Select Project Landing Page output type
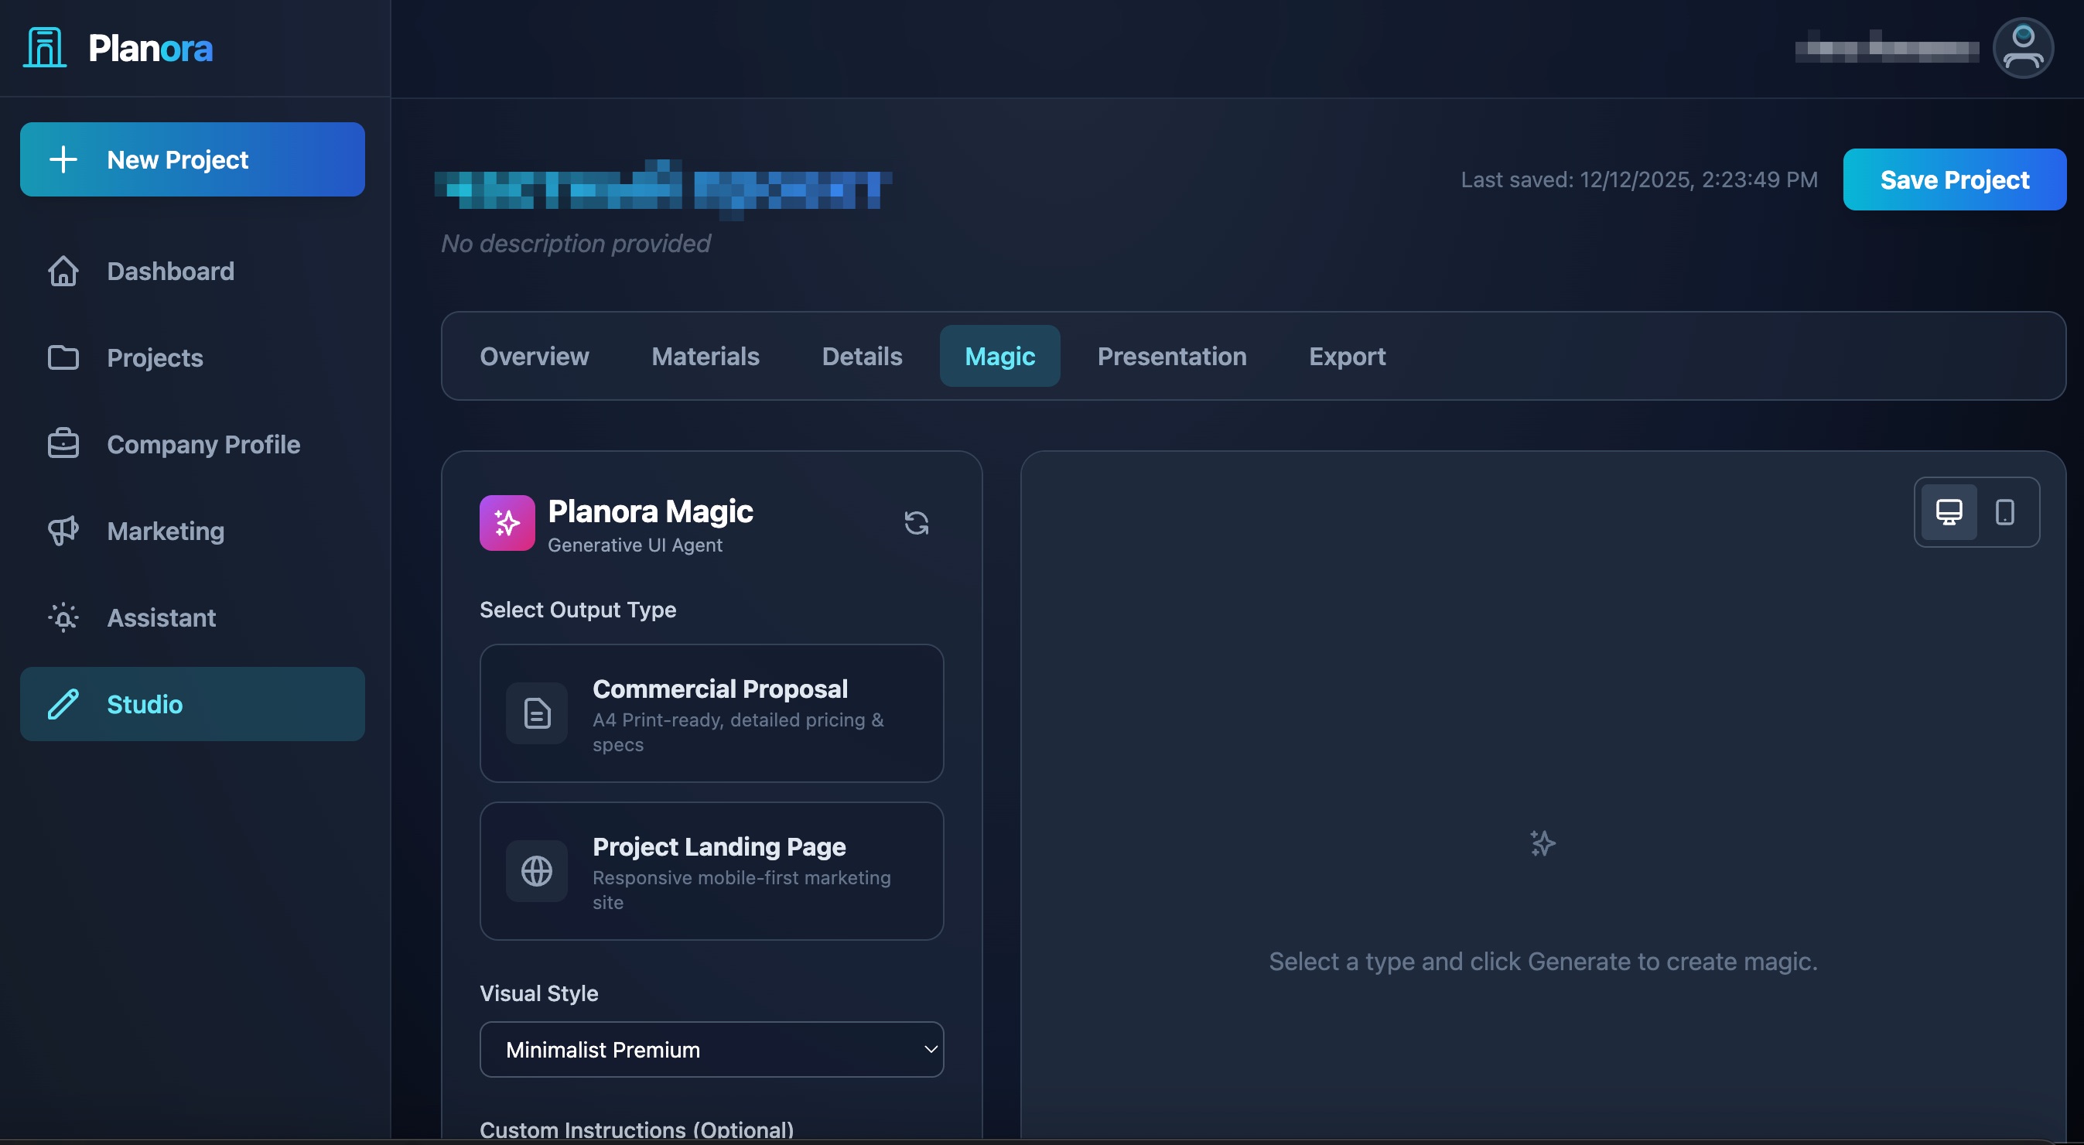This screenshot has width=2084, height=1145. [711, 870]
